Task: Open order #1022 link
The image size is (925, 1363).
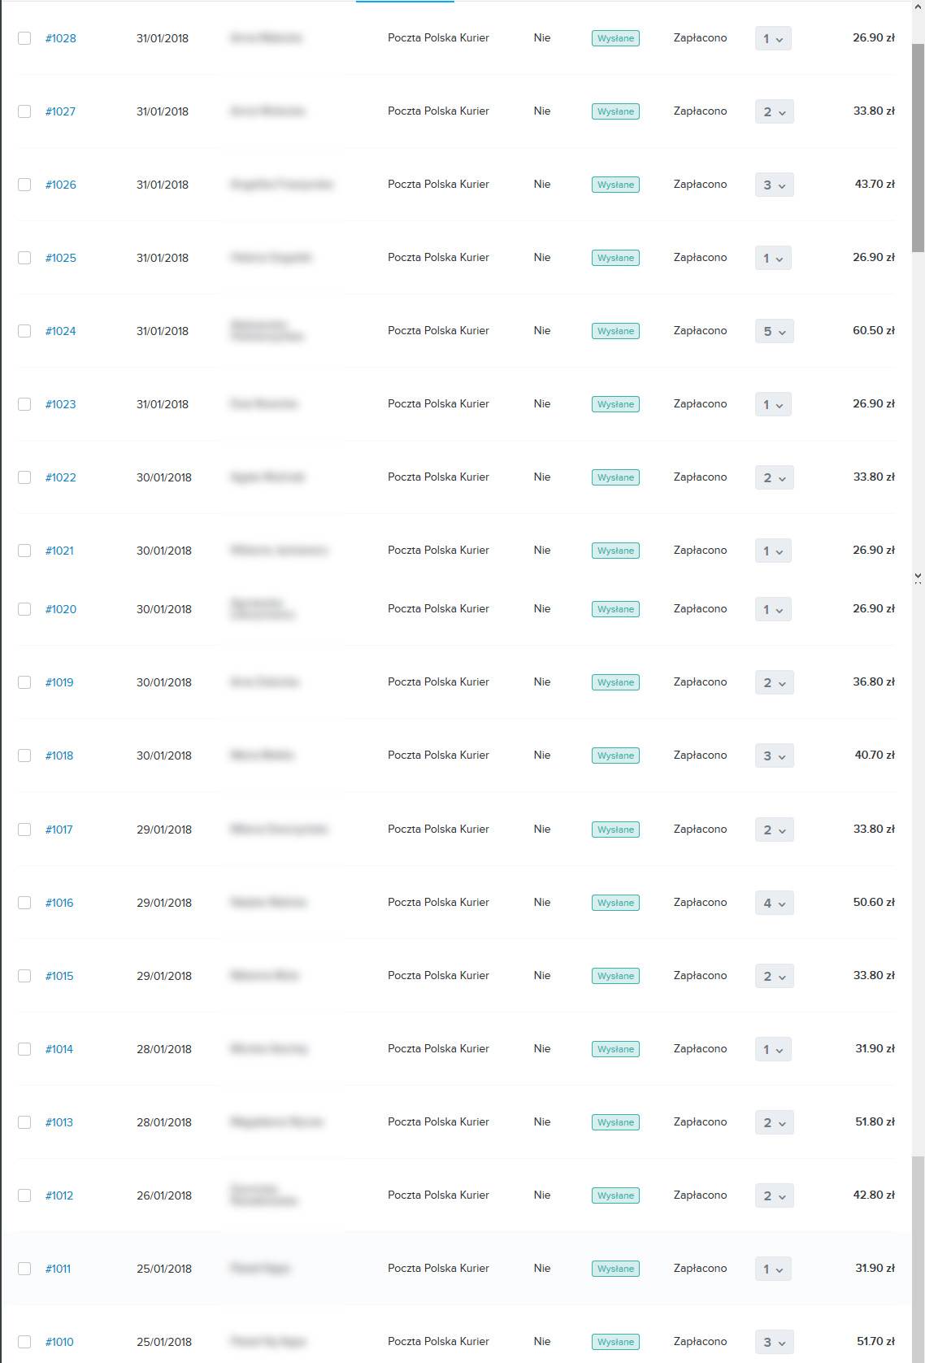Action: pyautogui.click(x=60, y=477)
